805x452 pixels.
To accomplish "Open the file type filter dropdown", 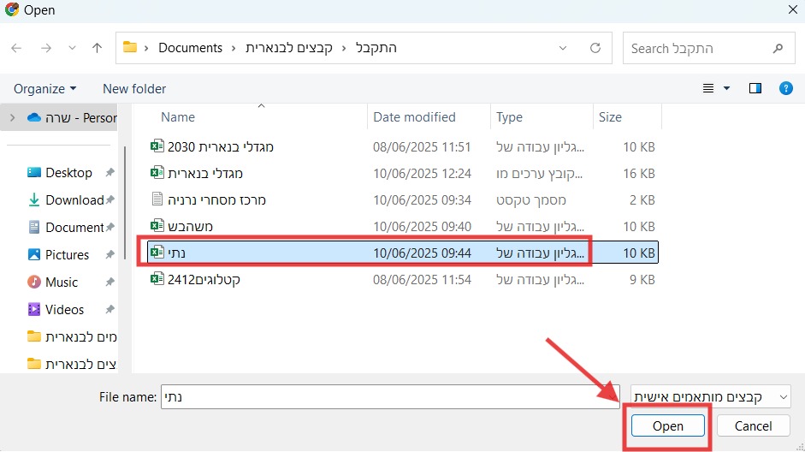I will point(710,397).
